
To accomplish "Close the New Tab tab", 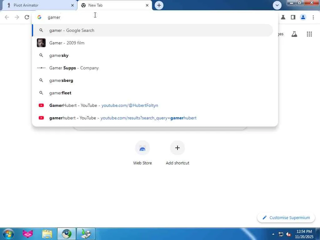I will click(147, 5).
